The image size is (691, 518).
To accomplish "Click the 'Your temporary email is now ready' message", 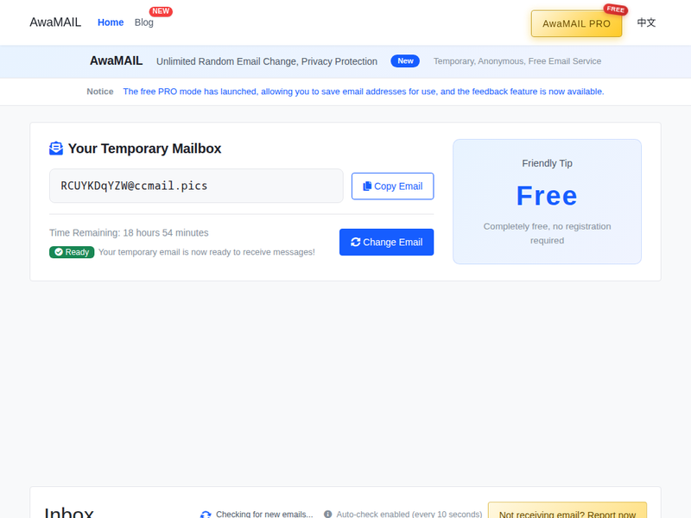I will 206,252.
